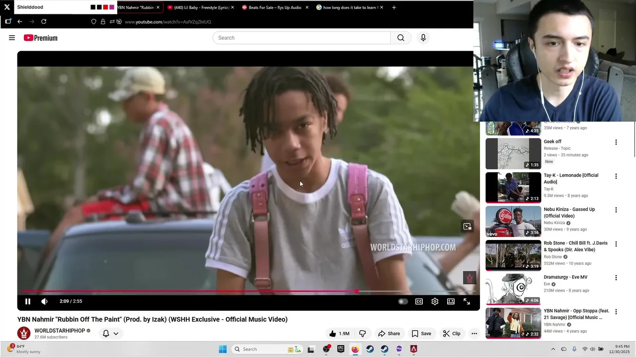Click the Clip scissors button
The image size is (636, 357).
tap(452, 334)
